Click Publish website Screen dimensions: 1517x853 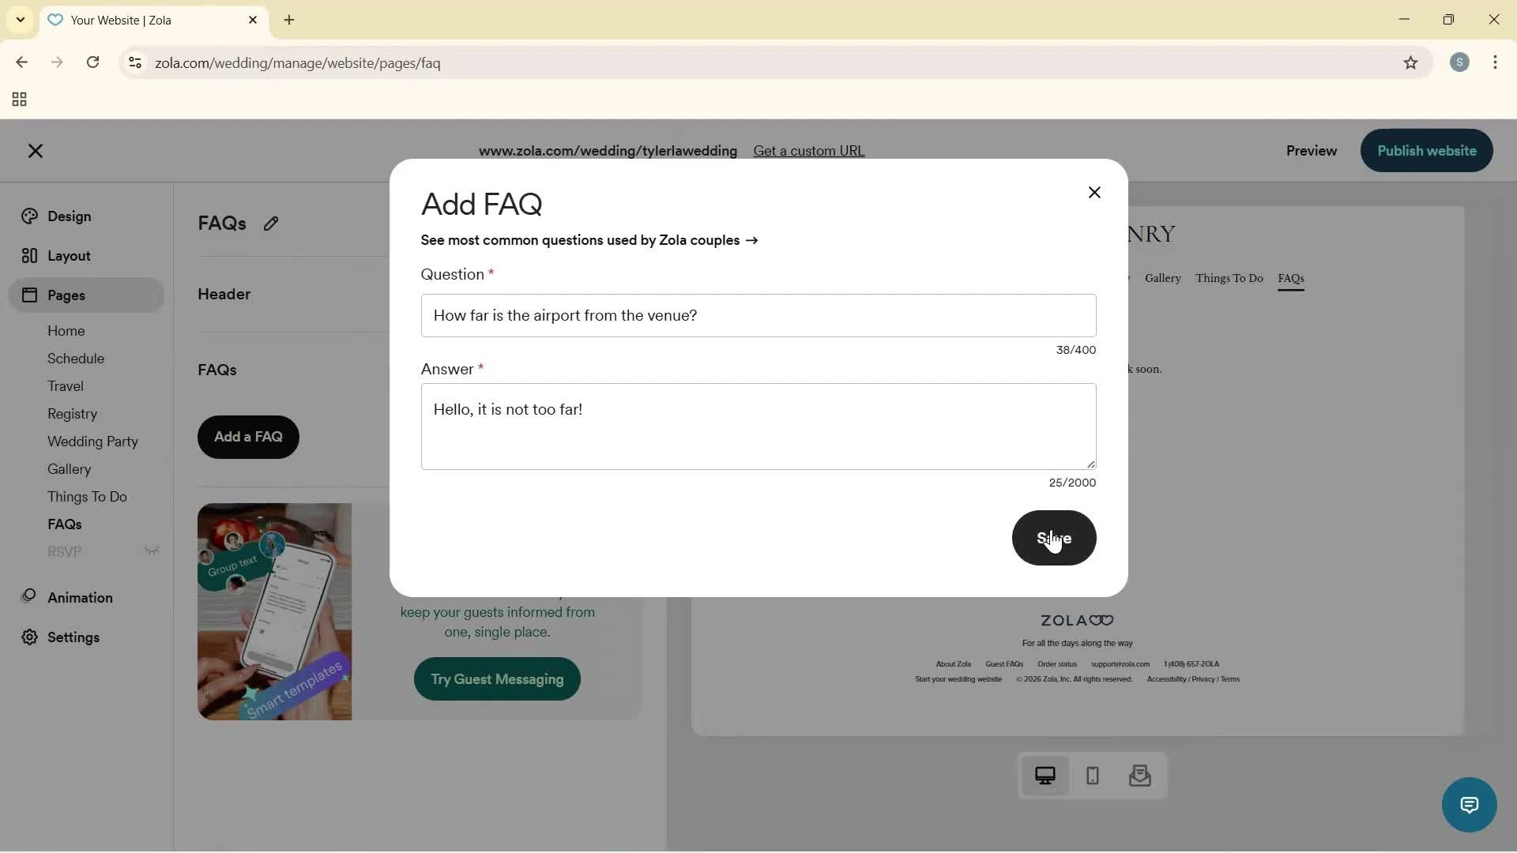coord(1426,150)
